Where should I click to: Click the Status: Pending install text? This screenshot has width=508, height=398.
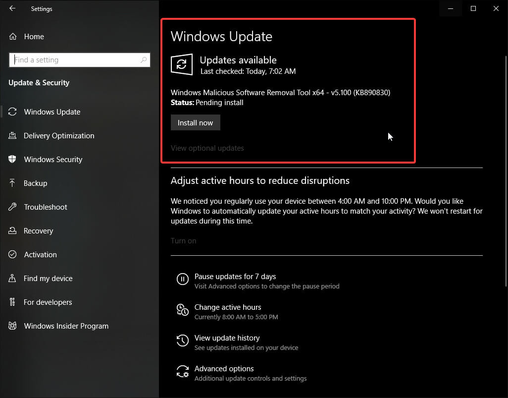click(207, 103)
